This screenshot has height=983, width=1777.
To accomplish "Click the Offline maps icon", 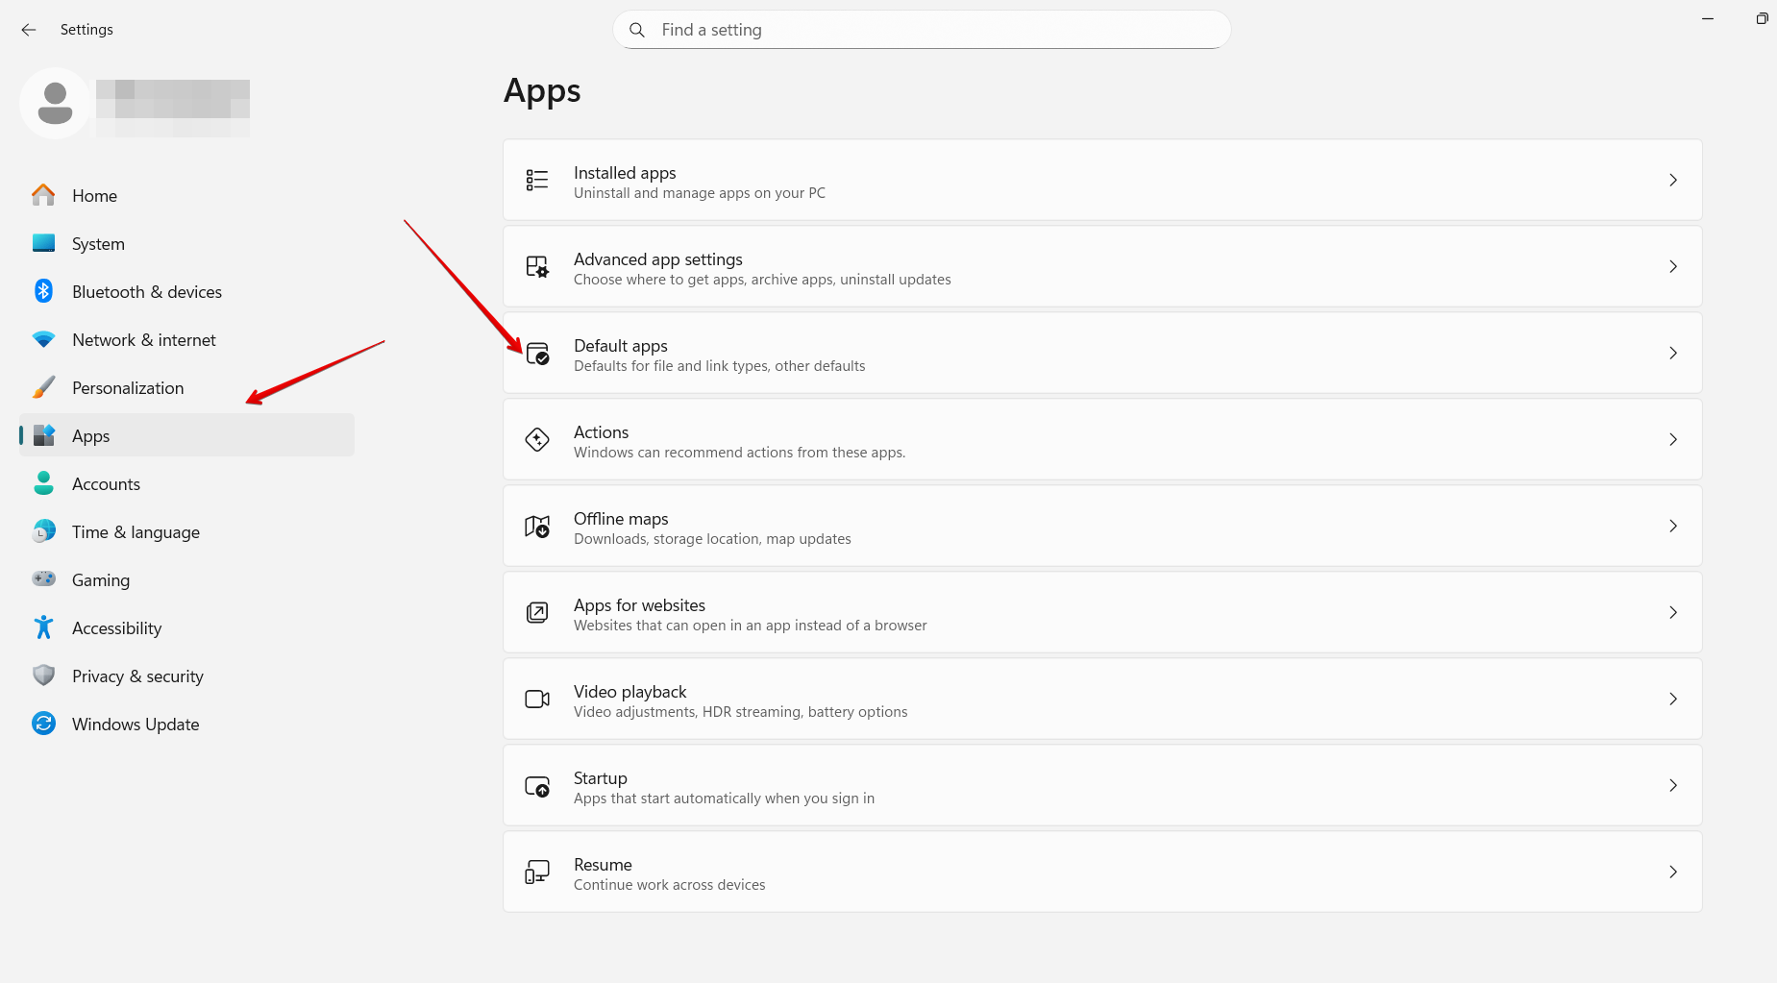I will [537, 526].
